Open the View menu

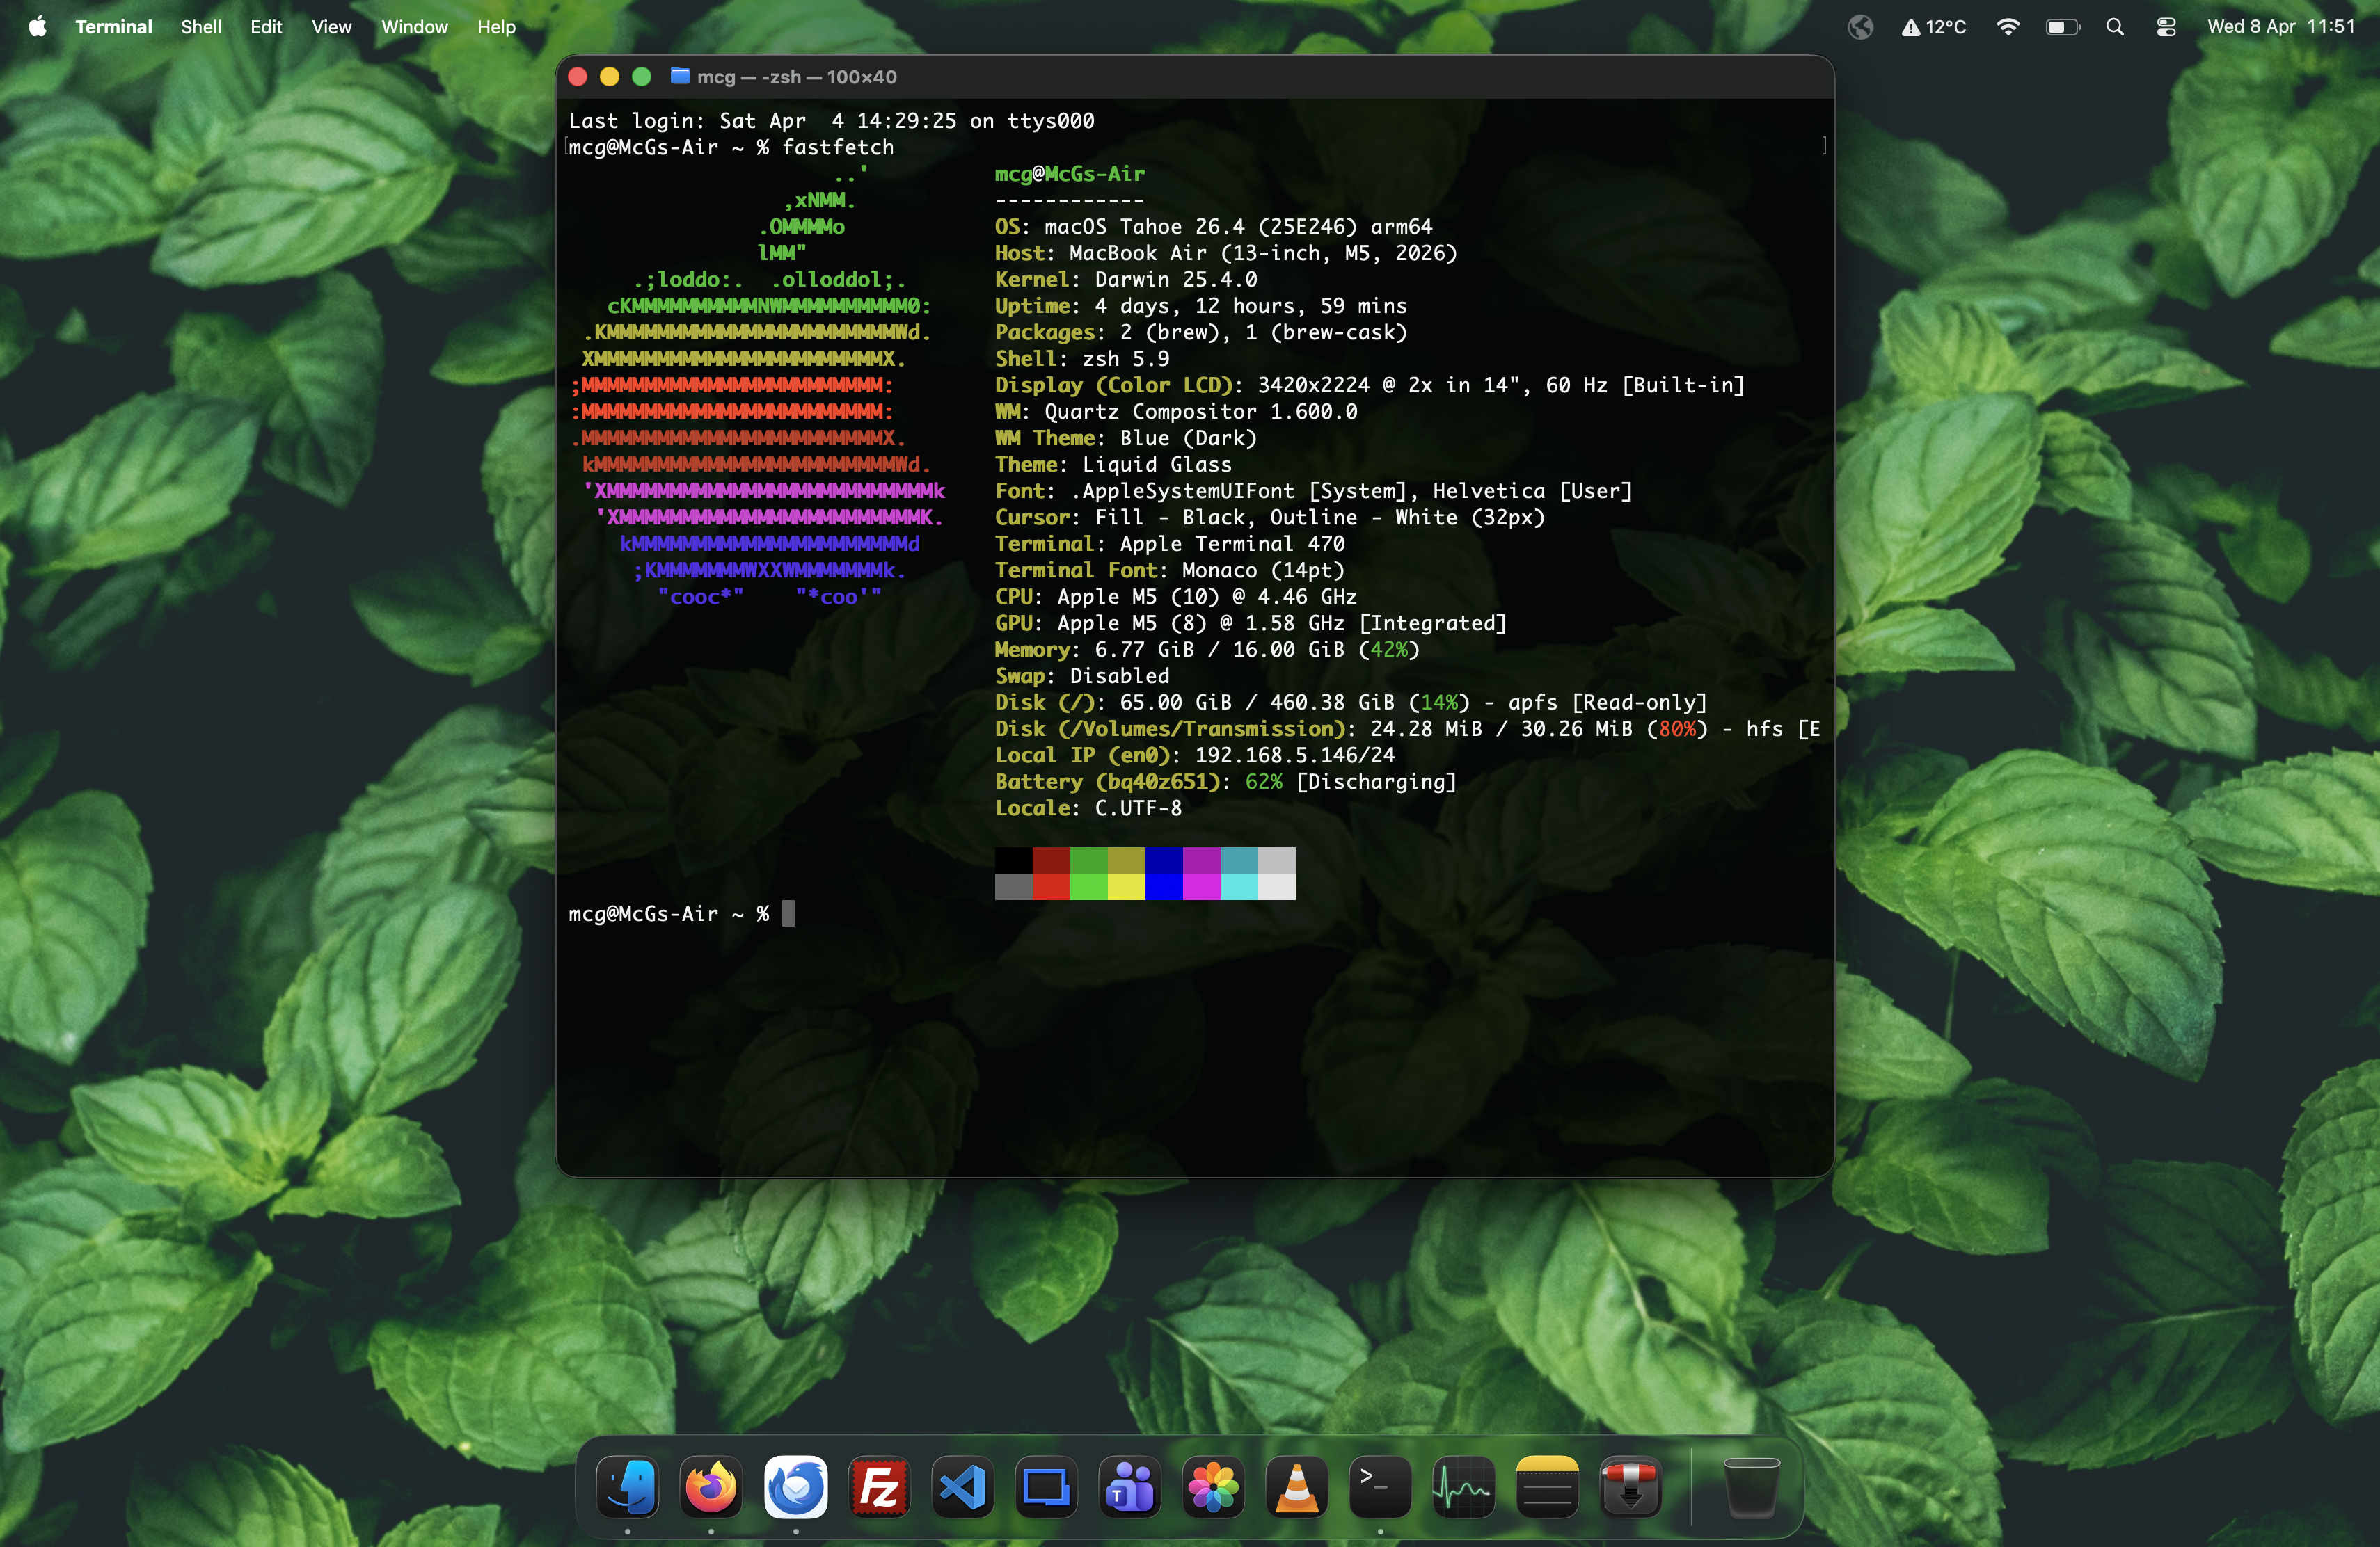coord(331,27)
